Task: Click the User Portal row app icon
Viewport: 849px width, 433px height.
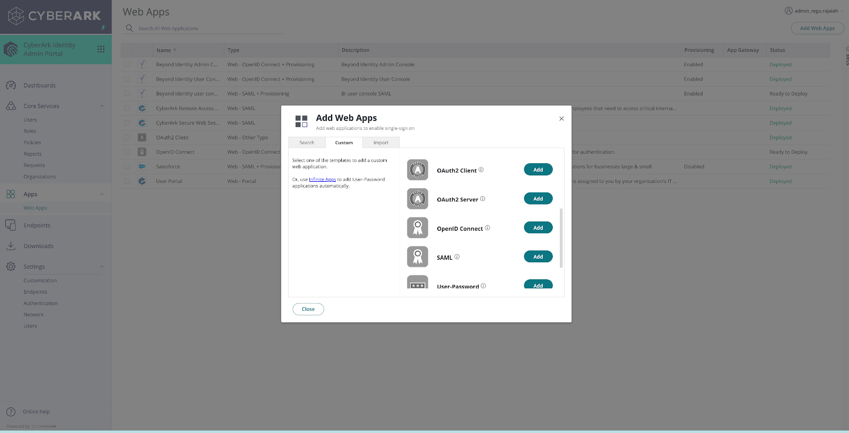Action: coord(142,181)
